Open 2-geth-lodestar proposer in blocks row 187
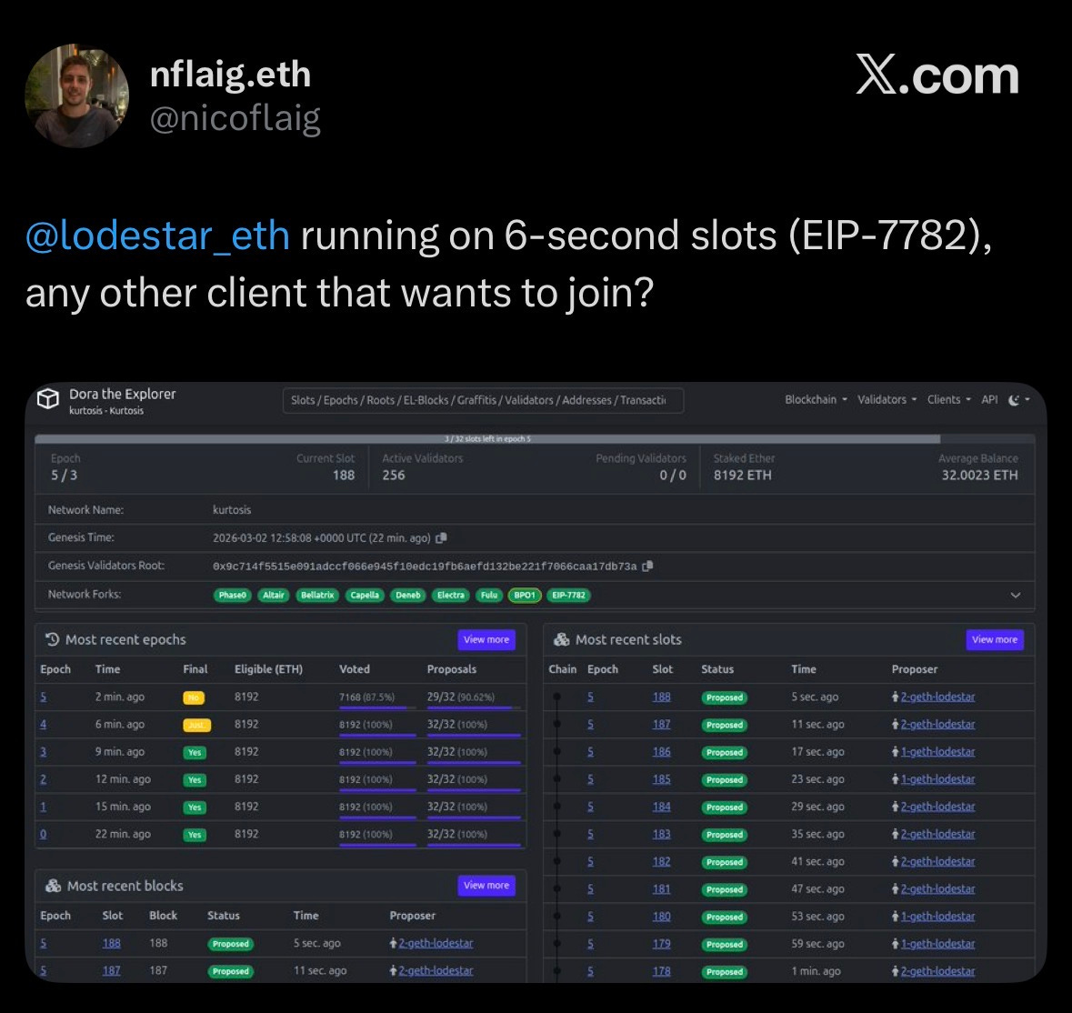 (x=436, y=970)
